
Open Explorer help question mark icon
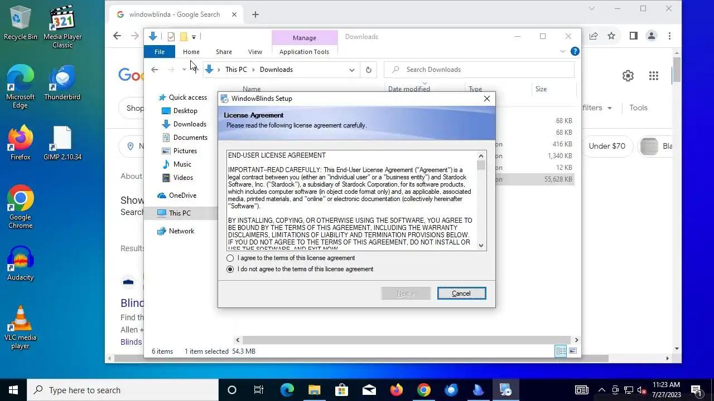575,51
